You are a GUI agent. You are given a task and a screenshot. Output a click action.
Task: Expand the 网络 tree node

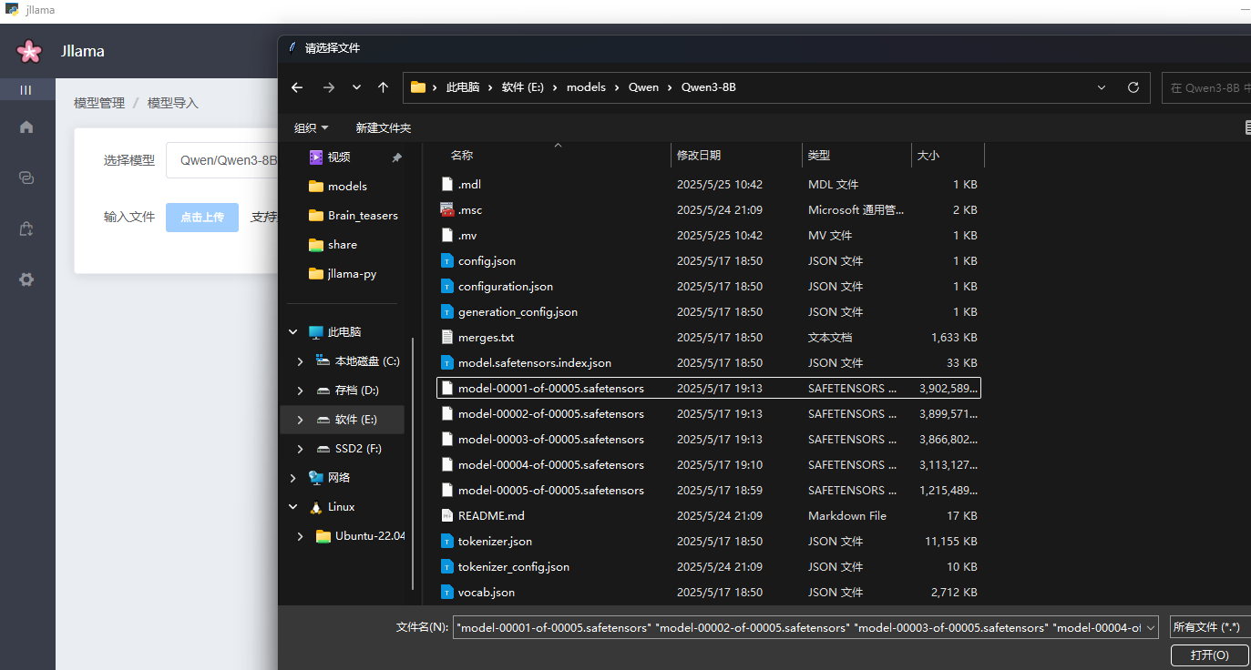(292, 478)
